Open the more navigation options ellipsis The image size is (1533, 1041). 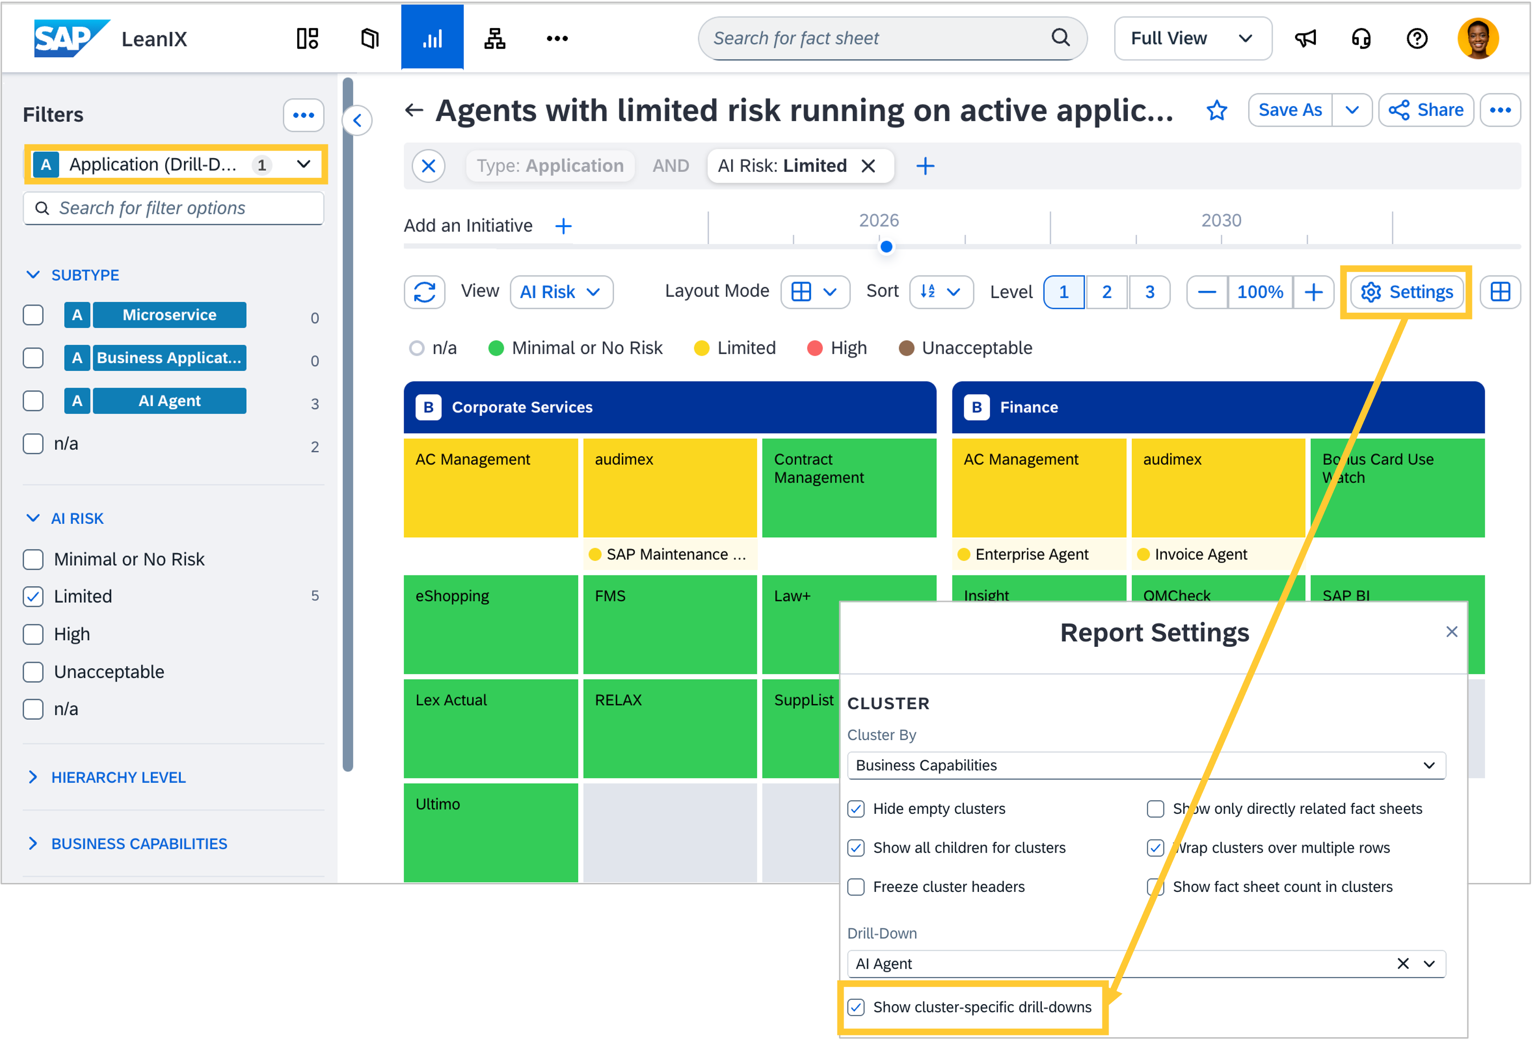[557, 38]
